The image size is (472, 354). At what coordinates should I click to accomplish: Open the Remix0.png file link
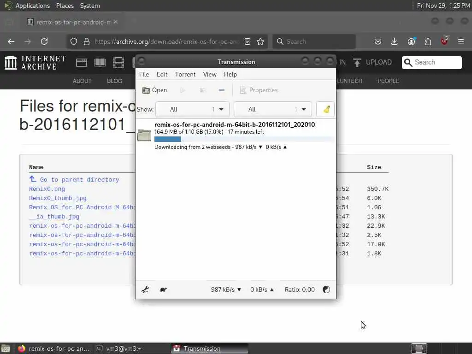pos(47,189)
